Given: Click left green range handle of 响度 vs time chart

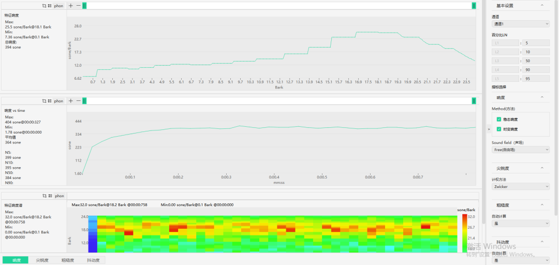Looking at the screenshot, I should point(84,101).
